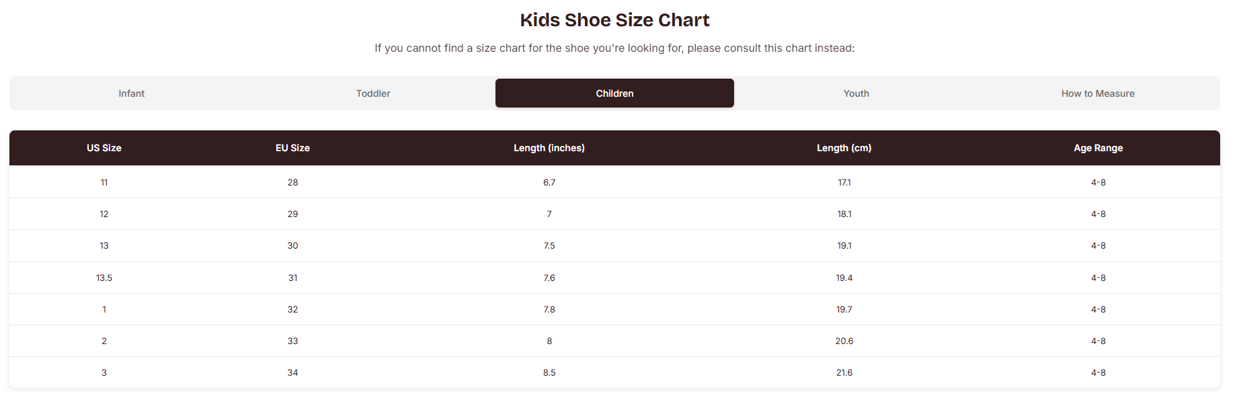This screenshot has width=1239, height=416.
Task: Select the US size 11 cell
Action: point(104,182)
